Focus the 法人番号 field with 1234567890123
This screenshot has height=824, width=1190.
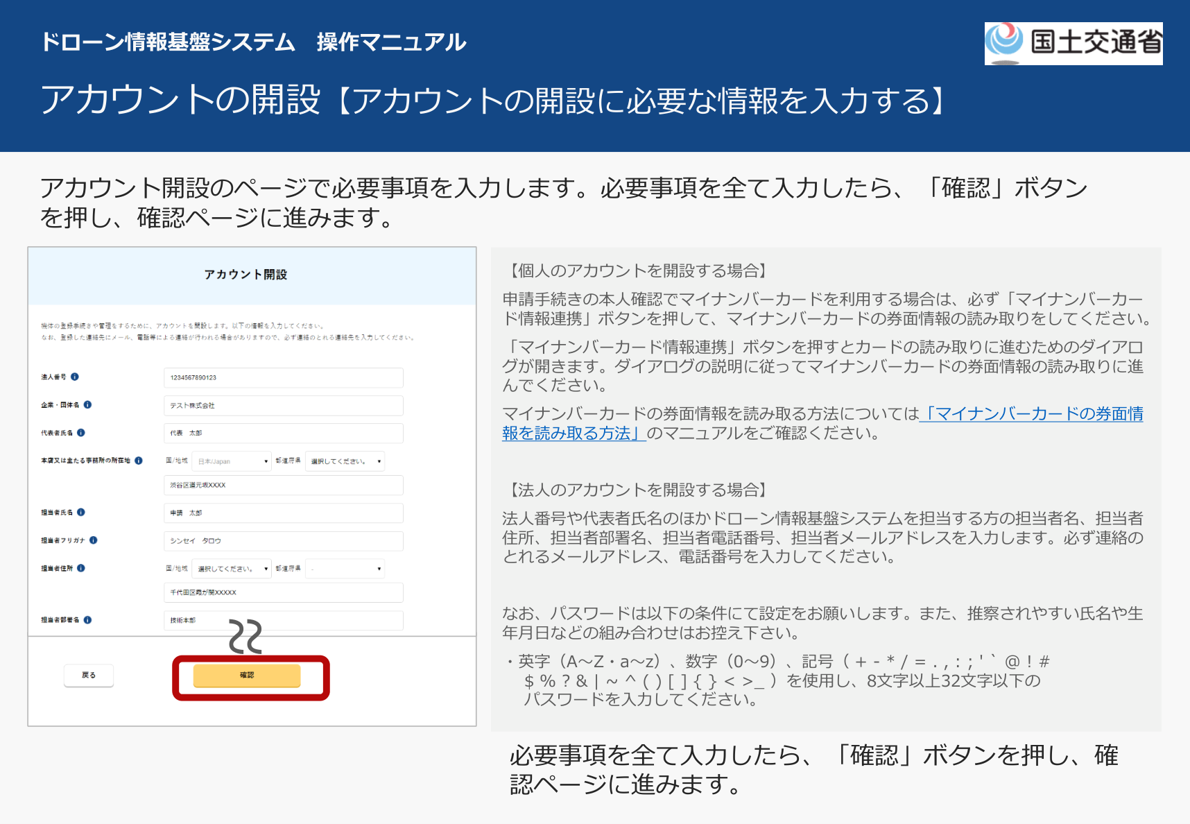tap(284, 378)
